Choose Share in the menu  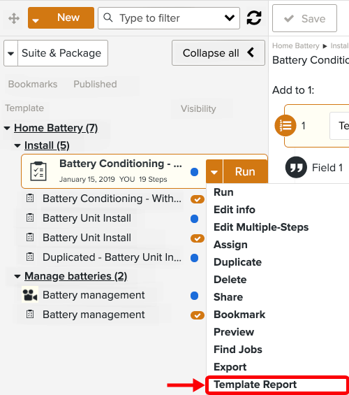228,297
